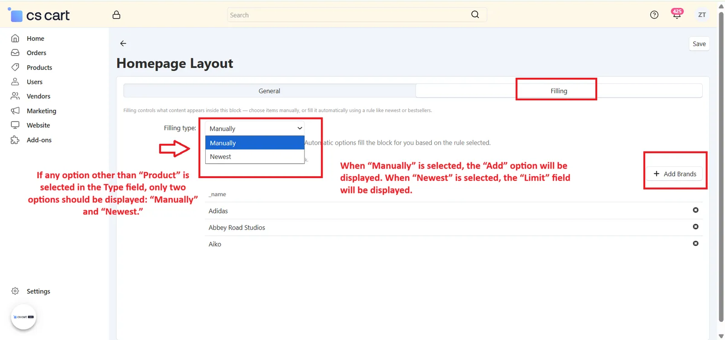725x340 pixels.
Task: Click the lock icon in header
Action: [116, 15]
